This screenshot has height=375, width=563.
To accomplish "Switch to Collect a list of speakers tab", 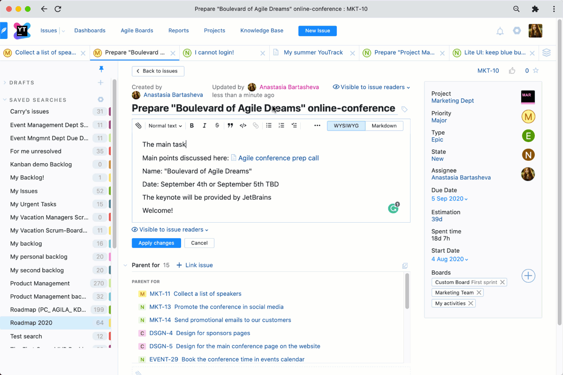I will (46, 52).
